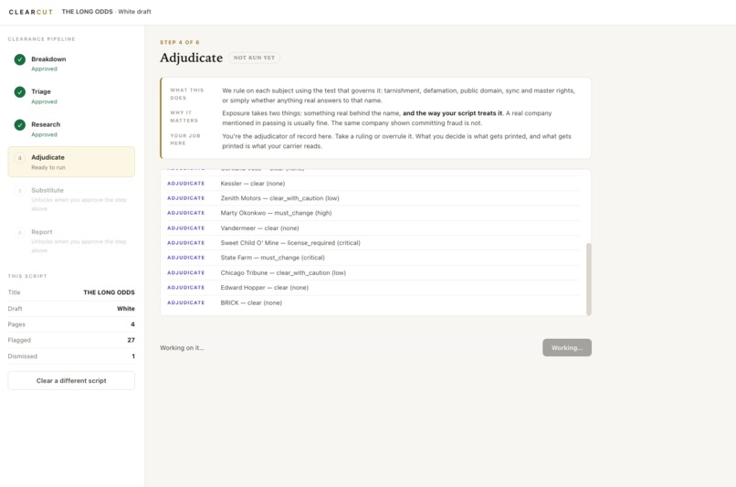The width and height of the screenshot is (736, 487).
Task: Click the results list scrollbar thumb
Action: click(x=589, y=279)
